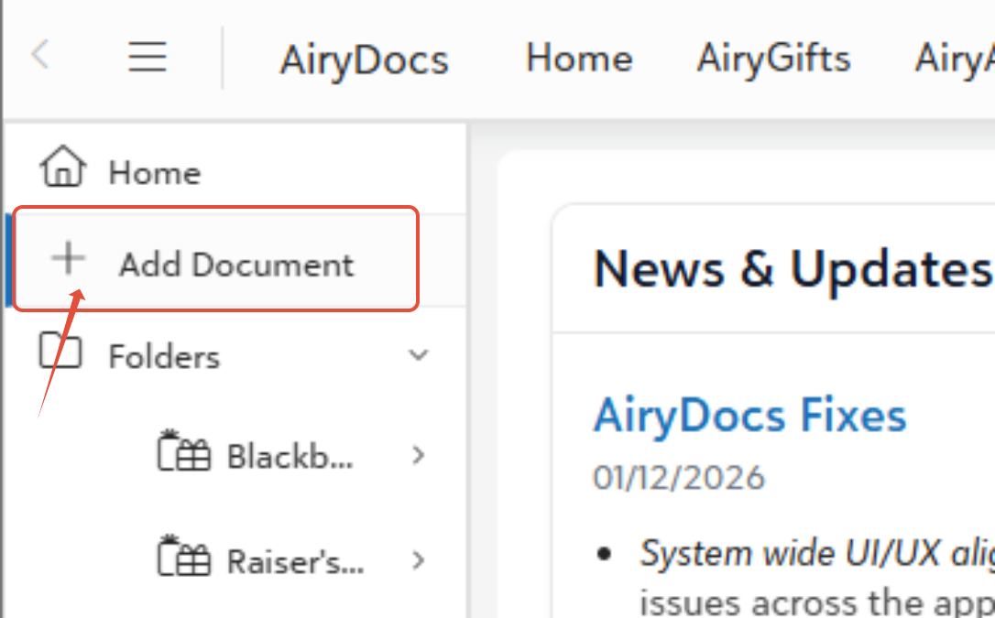Open the AiryDocs header title
The image size is (995, 618).
[x=365, y=60]
